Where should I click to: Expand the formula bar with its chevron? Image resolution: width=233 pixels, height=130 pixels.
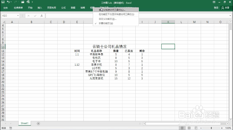coord(230,16)
